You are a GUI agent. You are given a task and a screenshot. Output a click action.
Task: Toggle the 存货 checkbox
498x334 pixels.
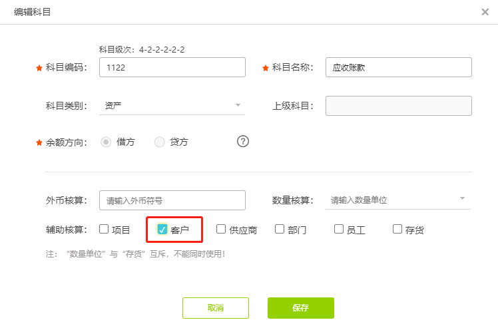click(x=397, y=230)
